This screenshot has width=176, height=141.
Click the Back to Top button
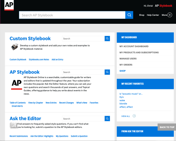point(167,127)
